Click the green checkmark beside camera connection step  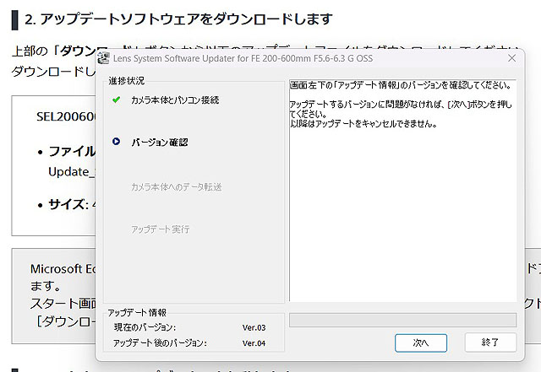(116, 100)
